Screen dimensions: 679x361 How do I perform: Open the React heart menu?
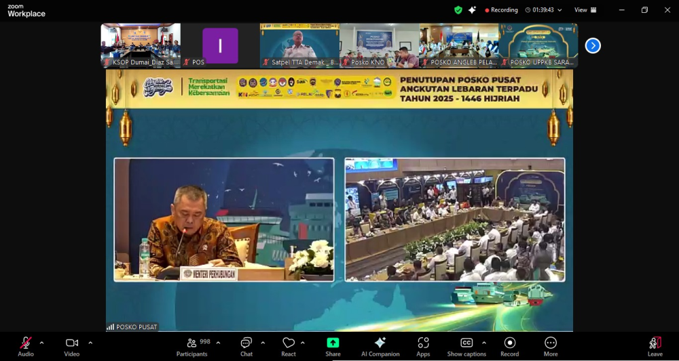click(289, 347)
